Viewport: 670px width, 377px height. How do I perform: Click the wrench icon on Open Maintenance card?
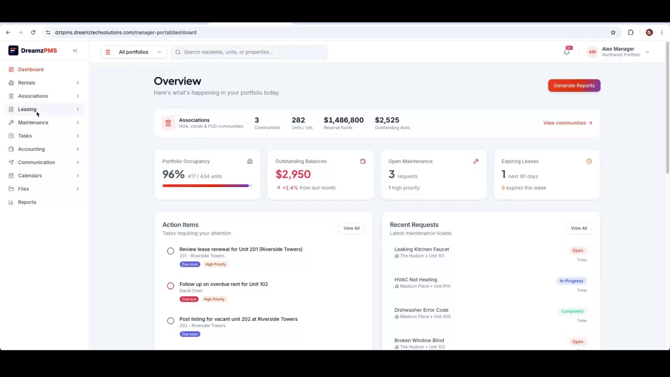point(476,161)
